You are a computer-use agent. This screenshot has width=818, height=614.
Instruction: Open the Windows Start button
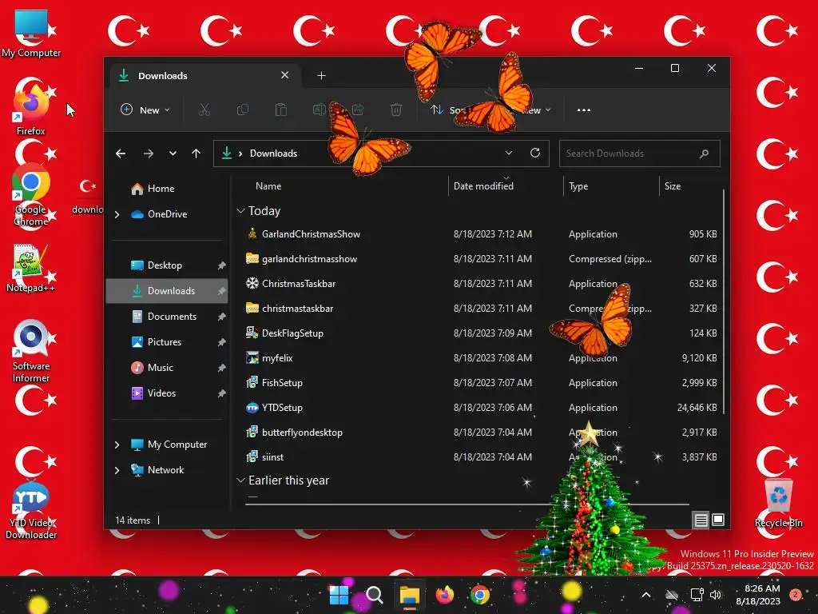339,595
